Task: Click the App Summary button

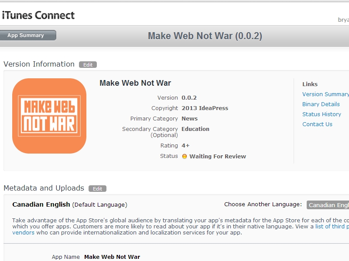Action: coord(28,35)
